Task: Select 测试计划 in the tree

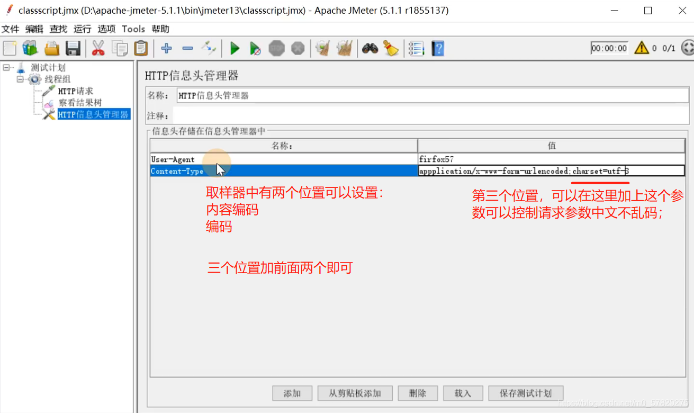Action: pos(48,68)
